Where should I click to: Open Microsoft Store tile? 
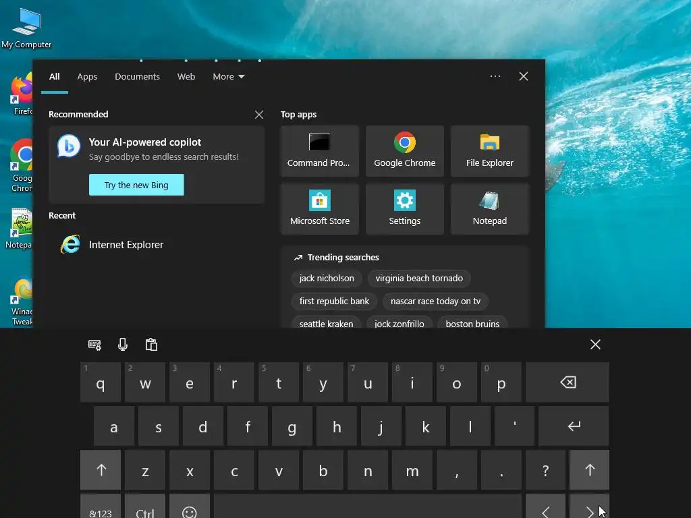pyautogui.click(x=319, y=209)
